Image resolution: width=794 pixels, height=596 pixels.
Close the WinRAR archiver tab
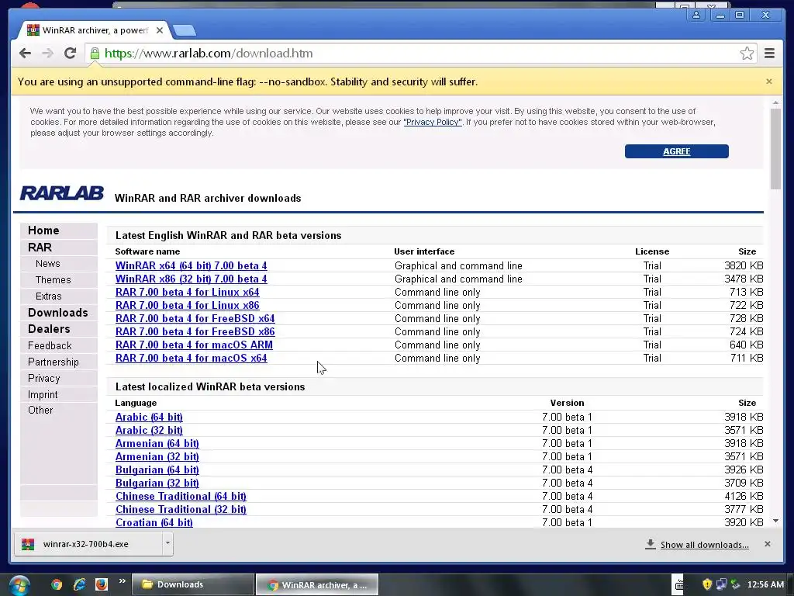tap(160, 30)
